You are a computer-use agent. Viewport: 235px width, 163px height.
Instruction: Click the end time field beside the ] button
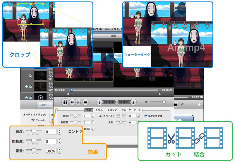[x=124, y=102]
